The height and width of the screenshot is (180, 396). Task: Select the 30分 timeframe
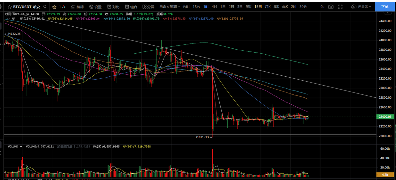(x=303, y=7)
